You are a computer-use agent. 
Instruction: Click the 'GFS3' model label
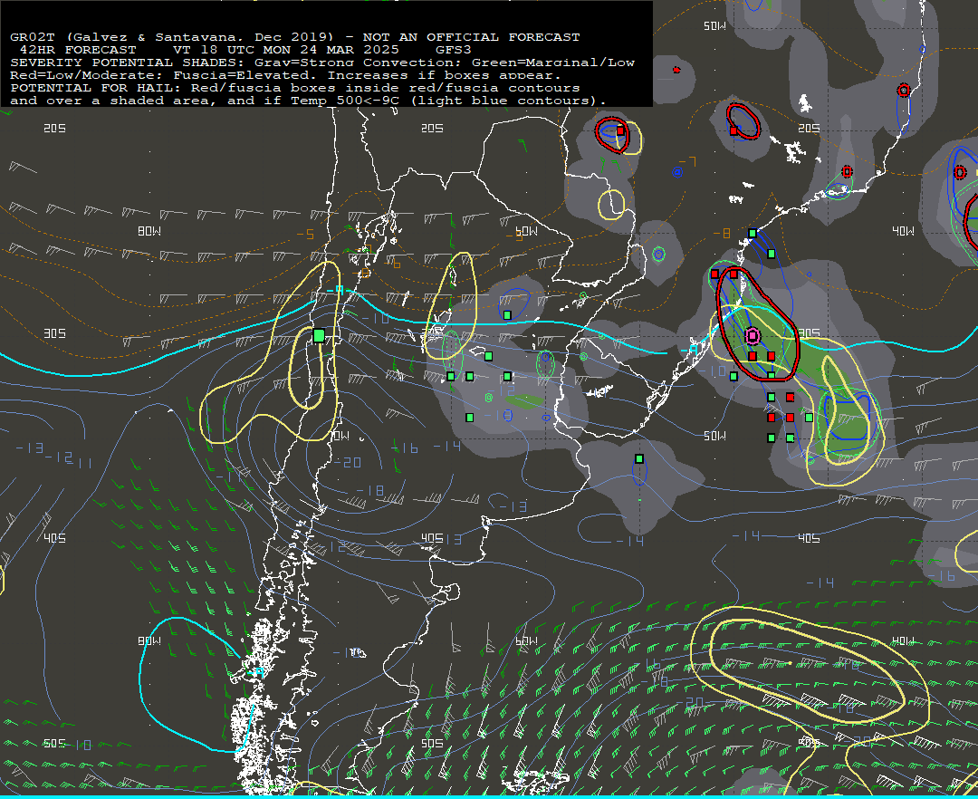[x=454, y=50]
